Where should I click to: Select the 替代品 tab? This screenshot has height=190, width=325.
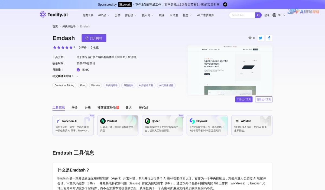click(x=144, y=107)
